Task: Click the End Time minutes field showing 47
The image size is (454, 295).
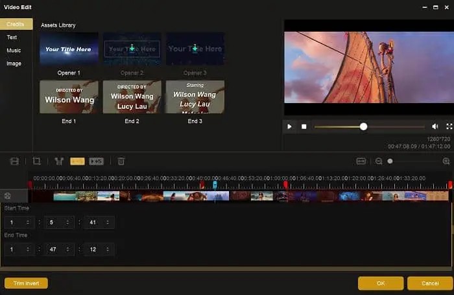Action: (59, 249)
